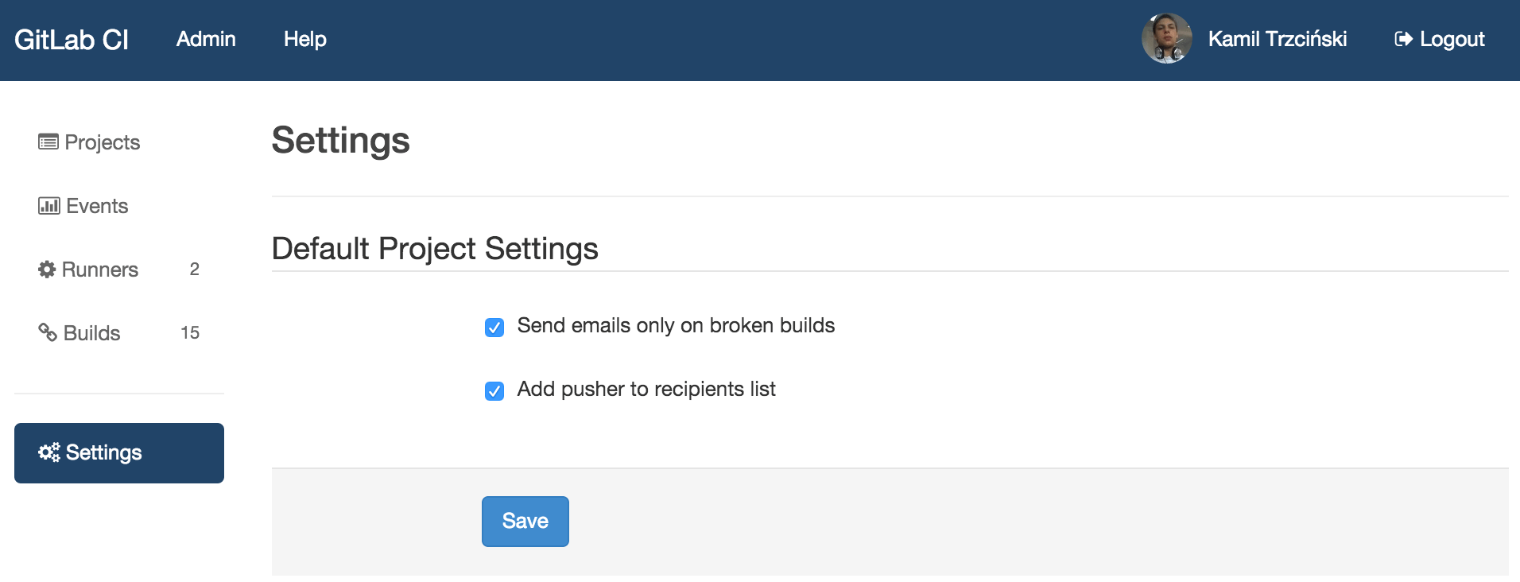Click the Runners count badge showing 2
Image resolution: width=1520 pixels, height=582 pixels.
click(195, 270)
